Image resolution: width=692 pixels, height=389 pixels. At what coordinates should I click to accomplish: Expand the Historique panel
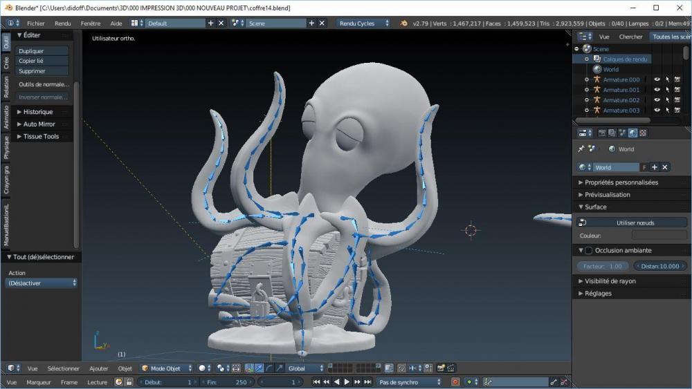37,112
